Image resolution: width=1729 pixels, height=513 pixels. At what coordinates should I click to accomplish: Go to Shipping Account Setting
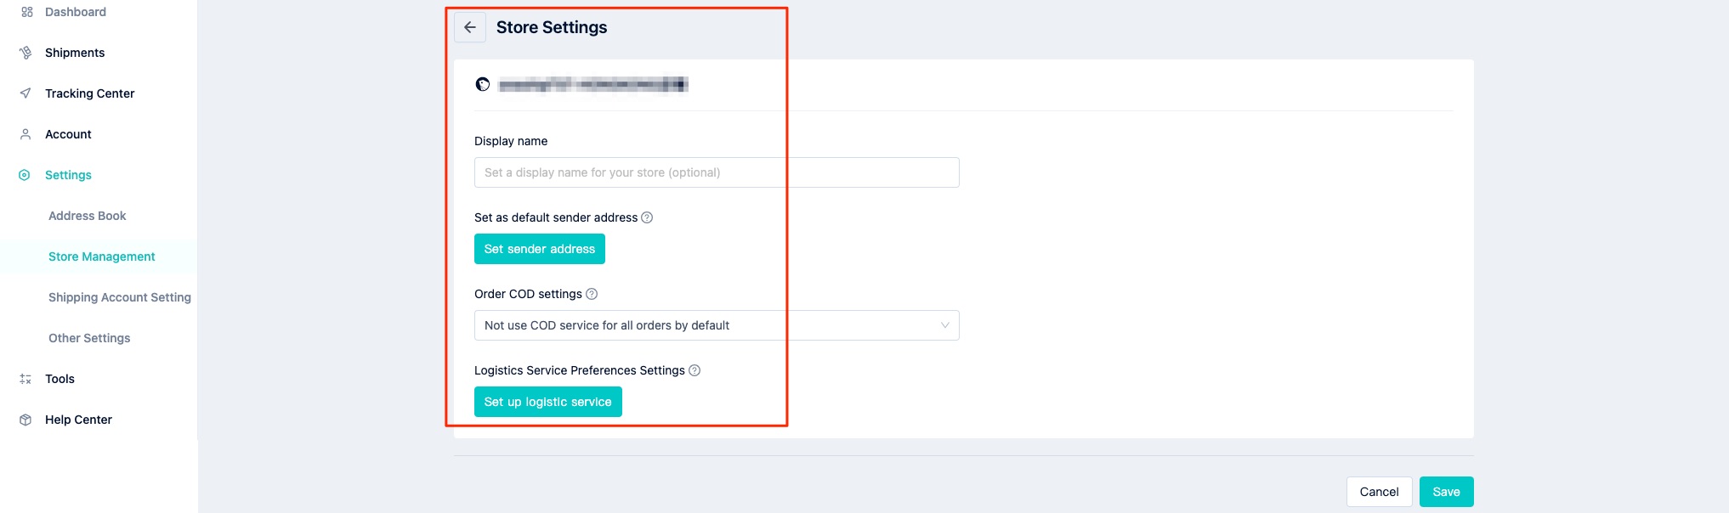tap(120, 297)
